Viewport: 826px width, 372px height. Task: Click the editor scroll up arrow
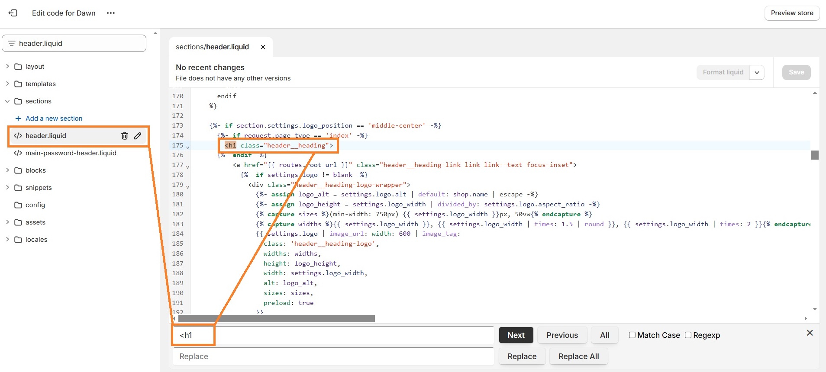815,93
